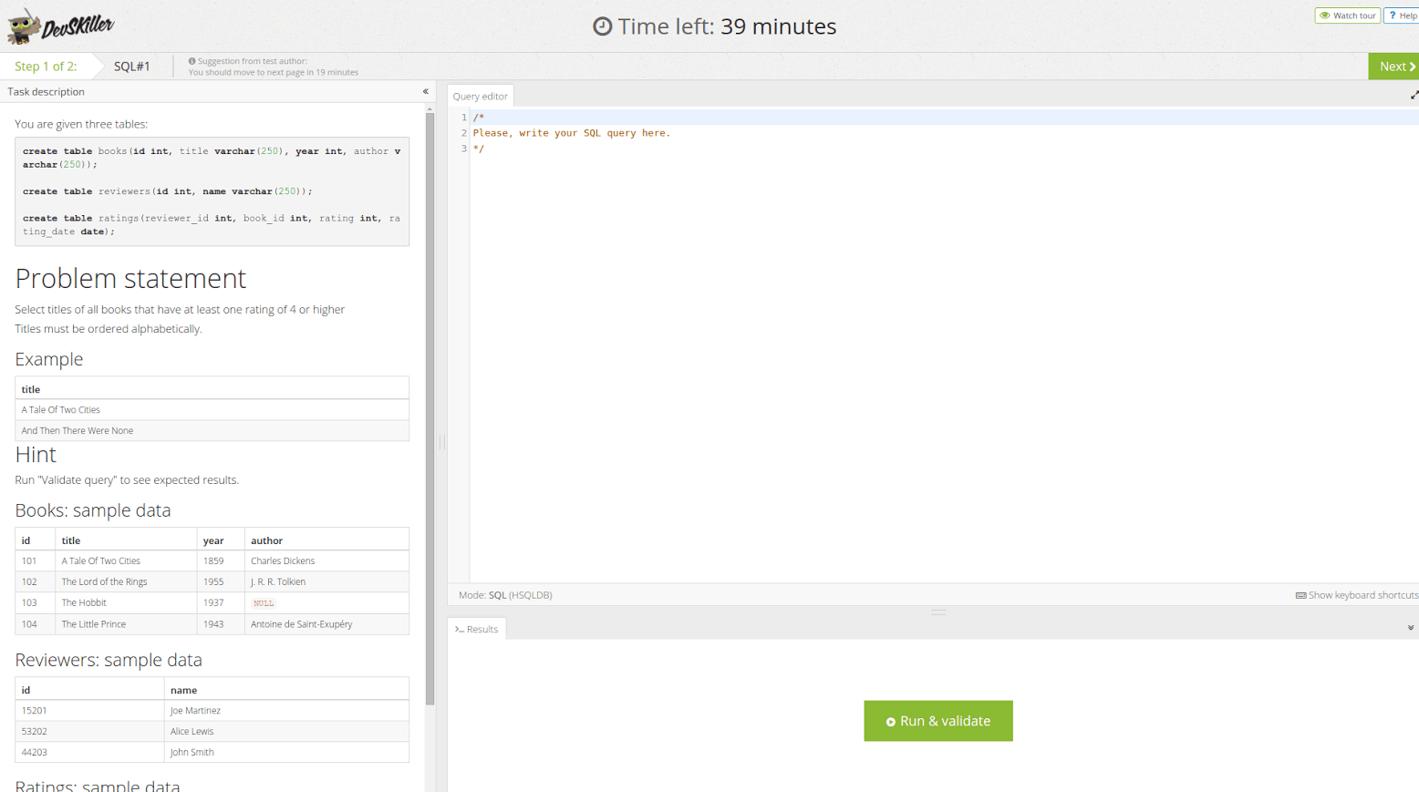This screenshot has width=1419, height=792.
Task: Click the info icon beside test author suggestion
Action: 192,61
